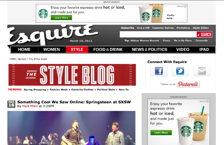Open the WOMEN navigation tab

[x=51, y=49]
